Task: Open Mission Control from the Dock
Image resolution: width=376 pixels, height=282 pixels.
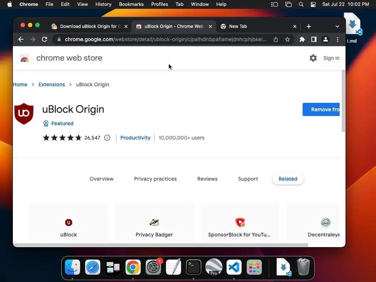Action: tap(113, 267)
